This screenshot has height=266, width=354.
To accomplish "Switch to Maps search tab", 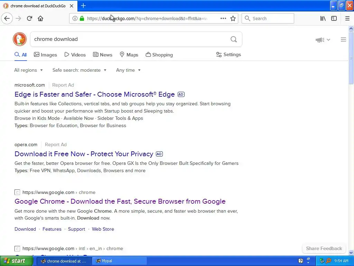I will (129, 55).
